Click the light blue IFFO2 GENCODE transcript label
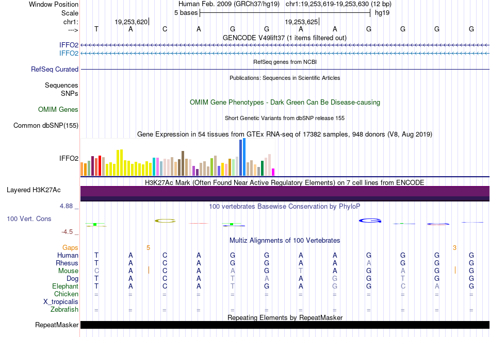 (x=69, y=53)
